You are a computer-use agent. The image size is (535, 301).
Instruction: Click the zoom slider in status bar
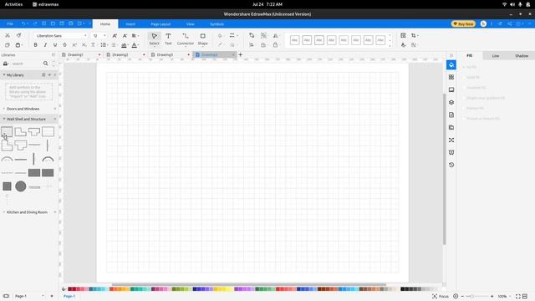coord(477,296)
